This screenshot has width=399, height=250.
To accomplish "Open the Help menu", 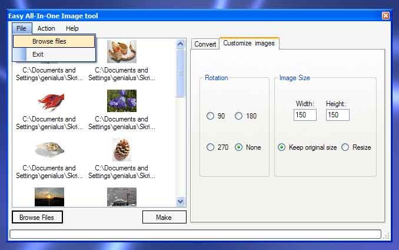I will 72,28.
